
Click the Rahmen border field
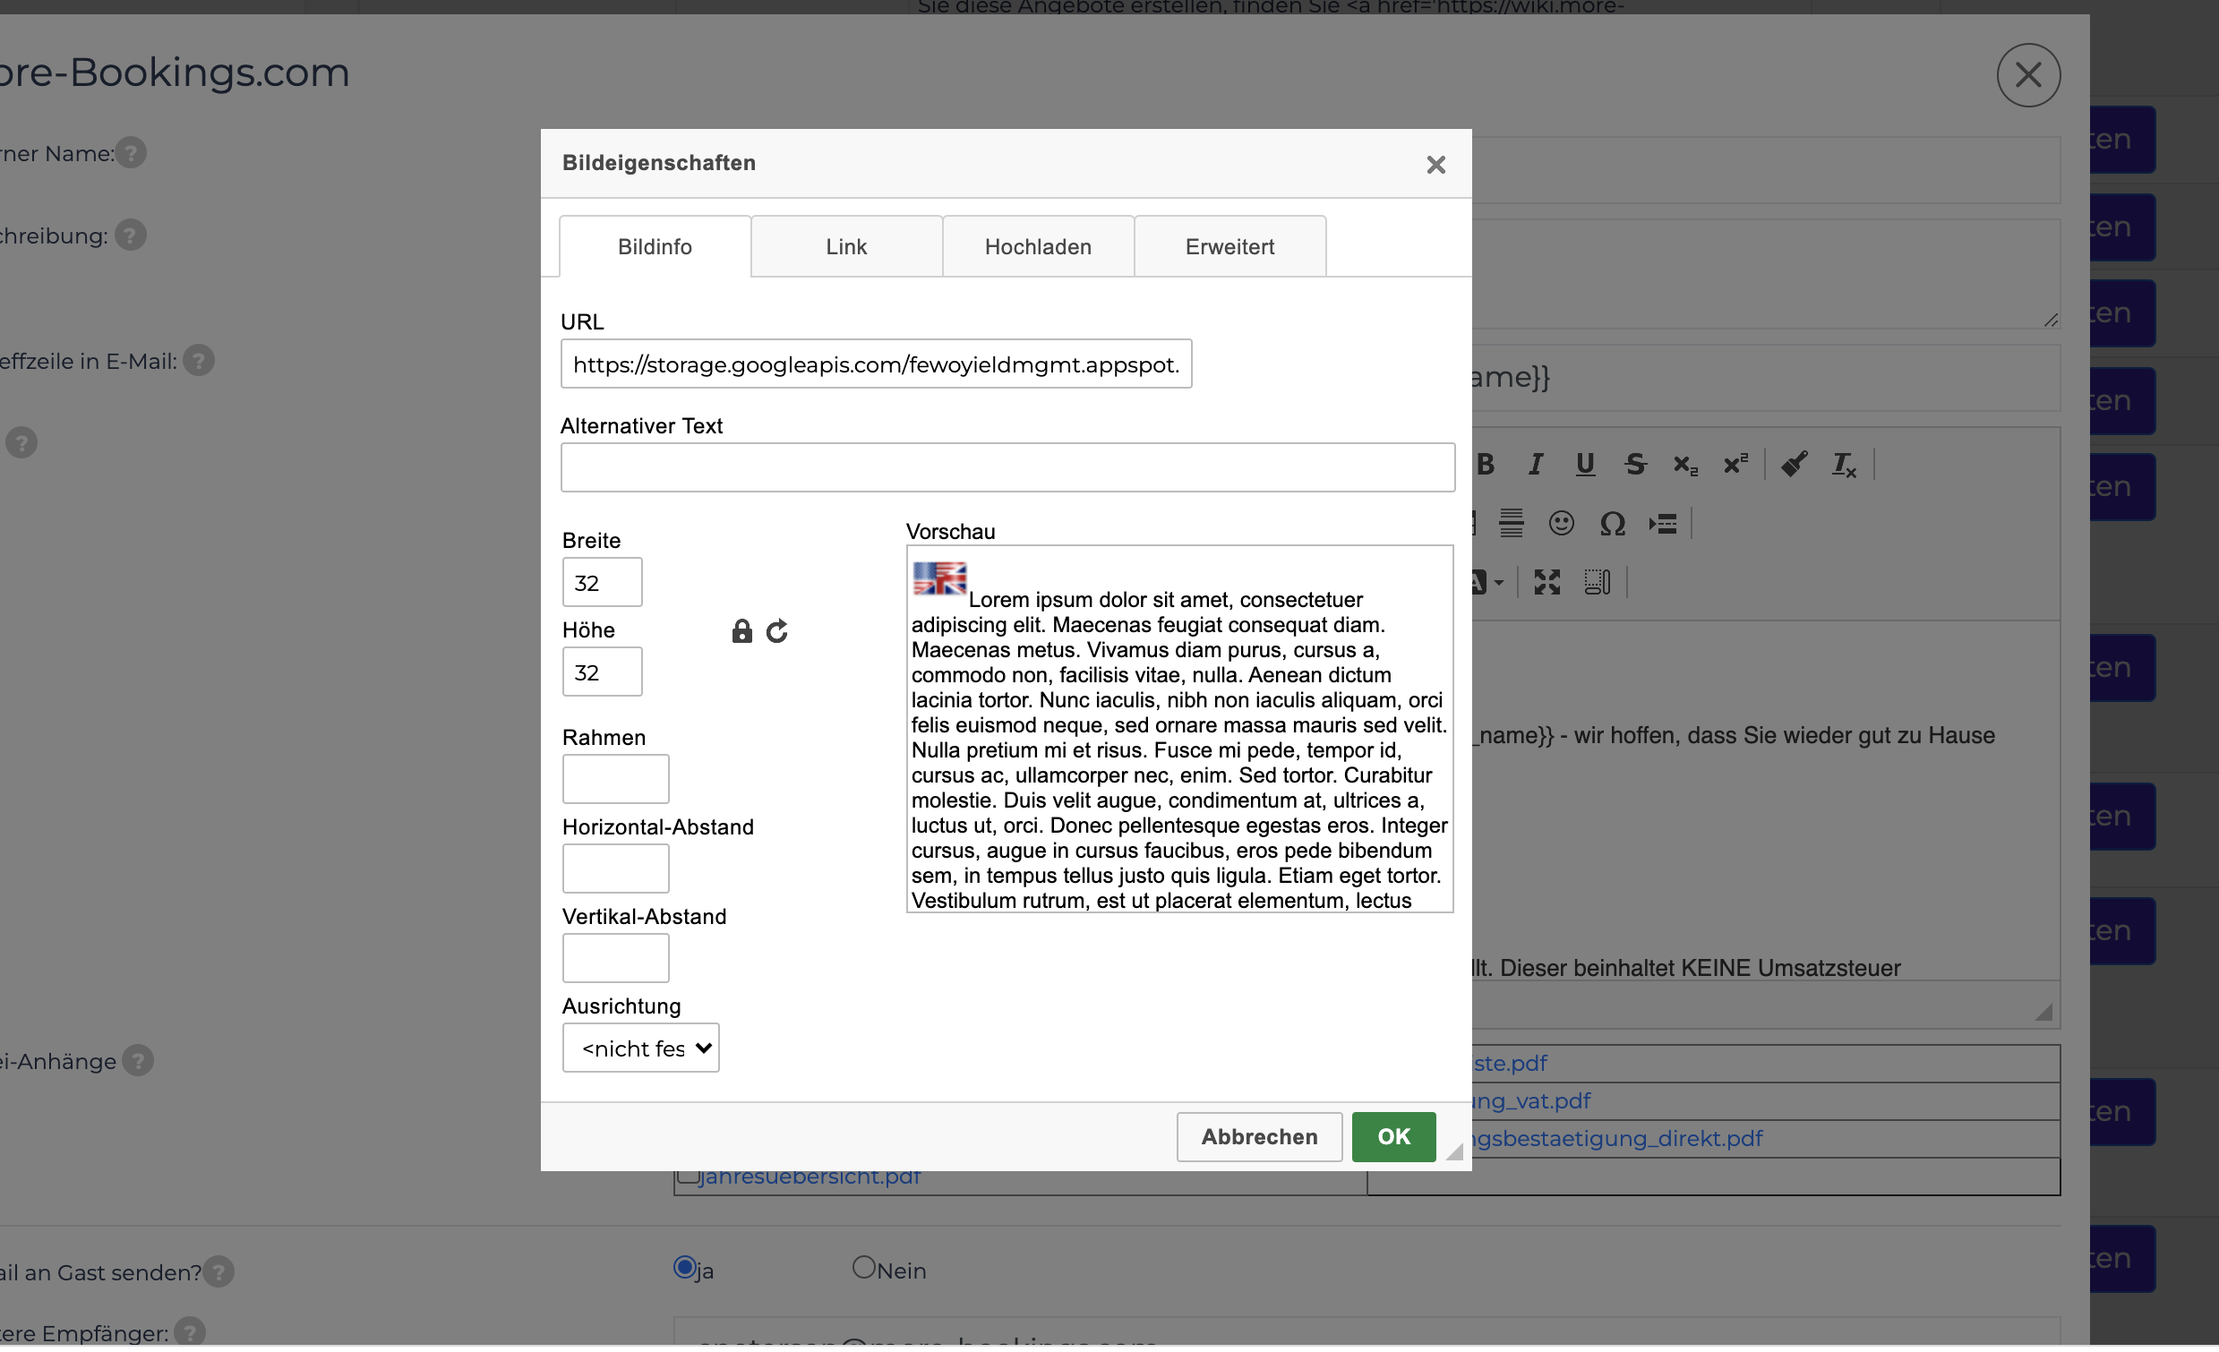tap(615, 779)
